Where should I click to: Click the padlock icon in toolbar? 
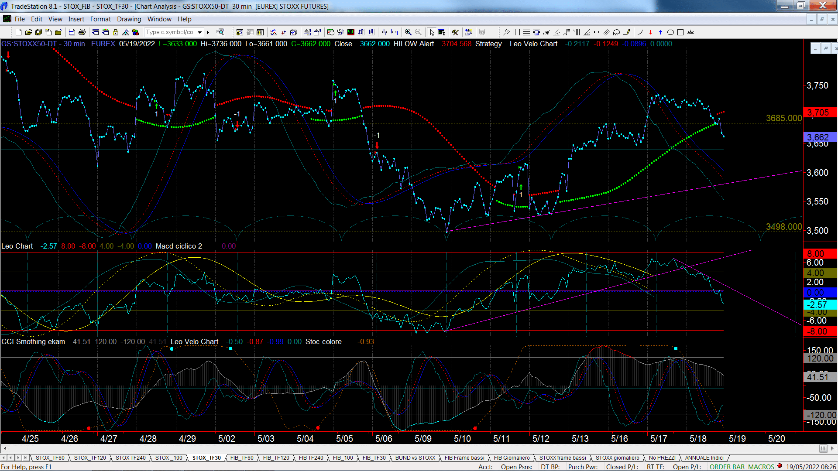[116, 32]
